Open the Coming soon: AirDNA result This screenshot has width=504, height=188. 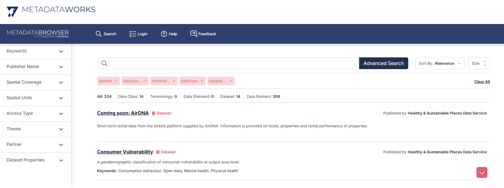(123, 113)
